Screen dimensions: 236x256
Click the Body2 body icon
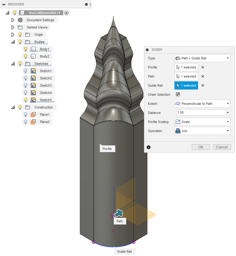[x=33, y=56]
